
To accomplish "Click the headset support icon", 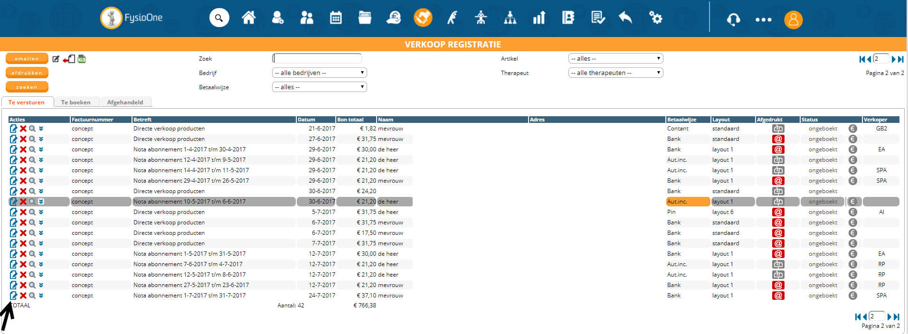I will [x=733, y=19].
